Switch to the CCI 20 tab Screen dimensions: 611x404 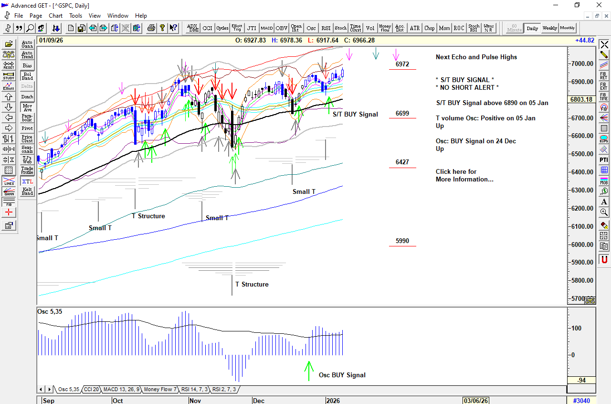click(91, 390)
